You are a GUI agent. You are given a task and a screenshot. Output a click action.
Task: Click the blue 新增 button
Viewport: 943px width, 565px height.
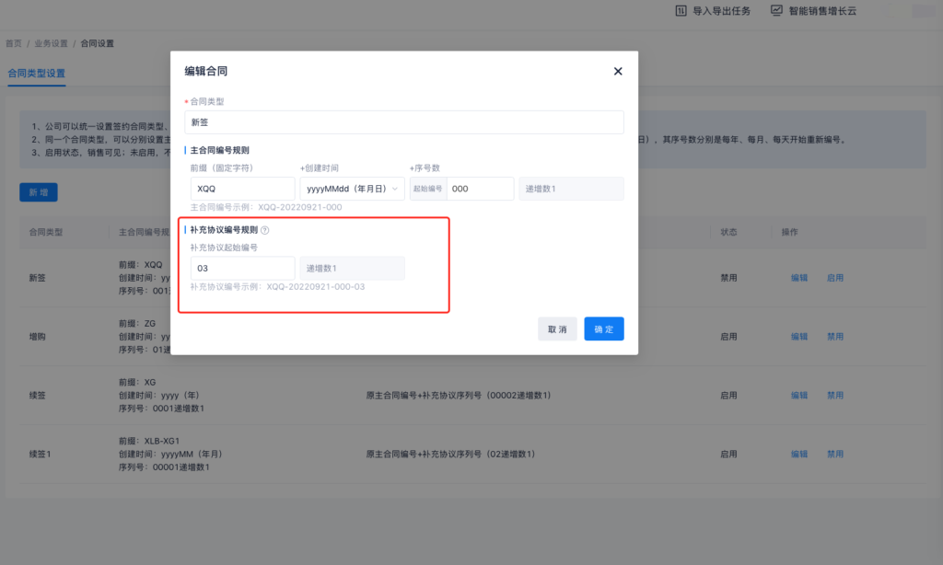click(39, 192)
